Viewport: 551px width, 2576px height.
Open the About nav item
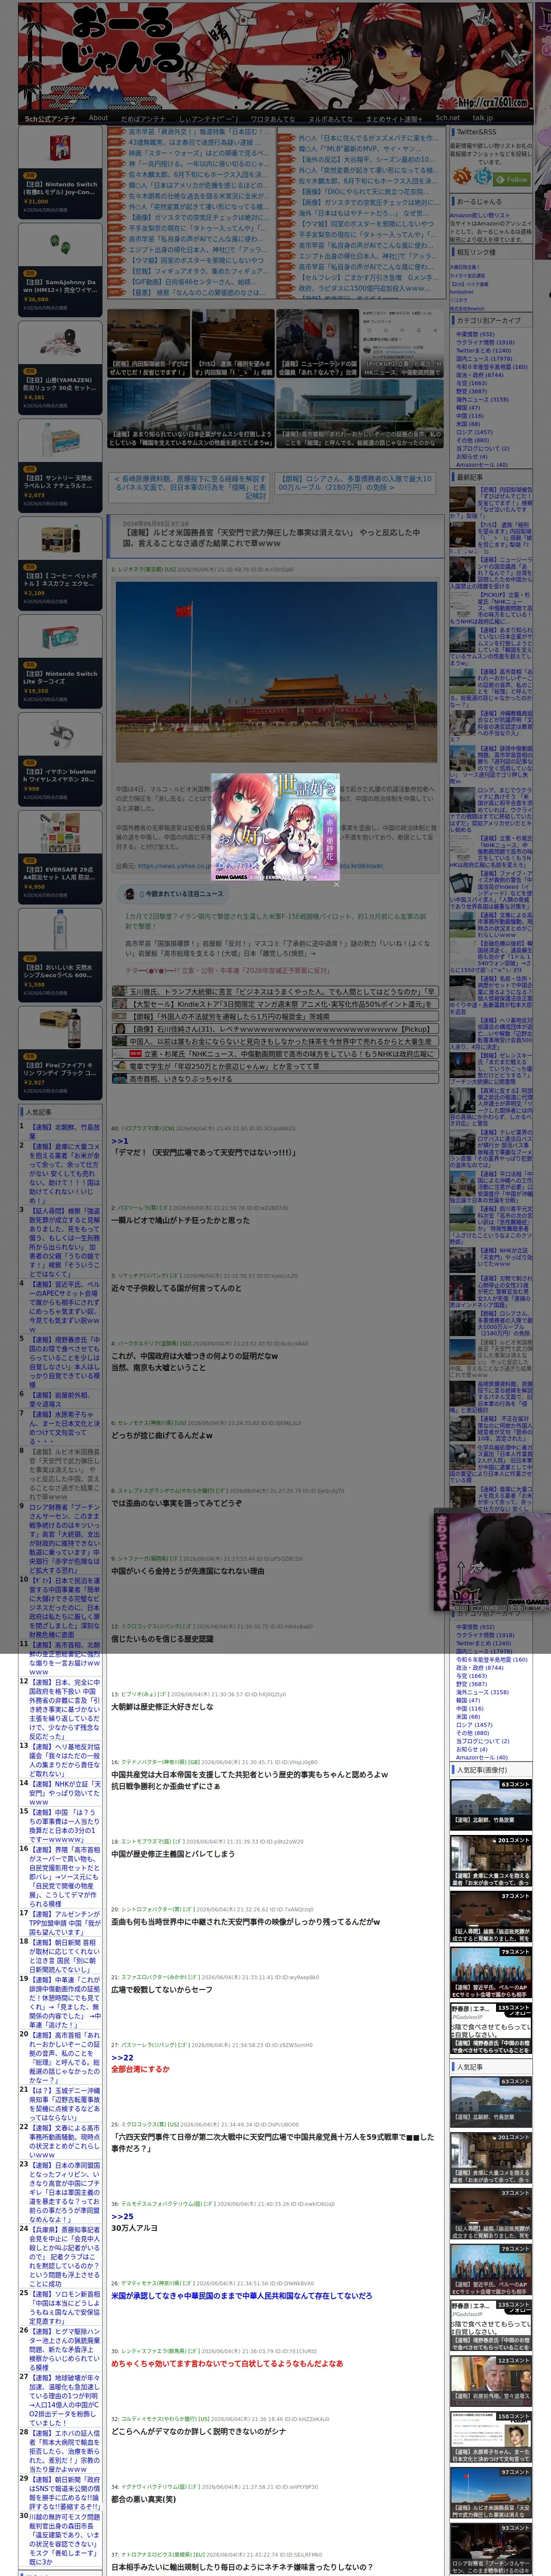[x=98, y=118]
